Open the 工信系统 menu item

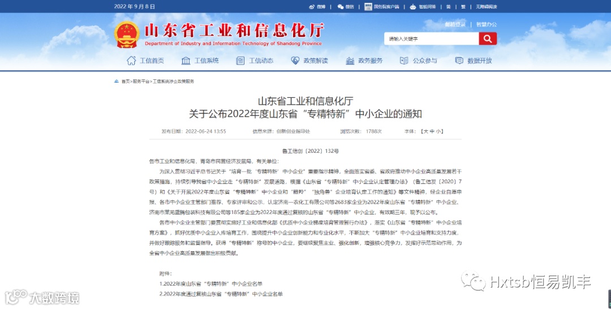click(206, 61)
